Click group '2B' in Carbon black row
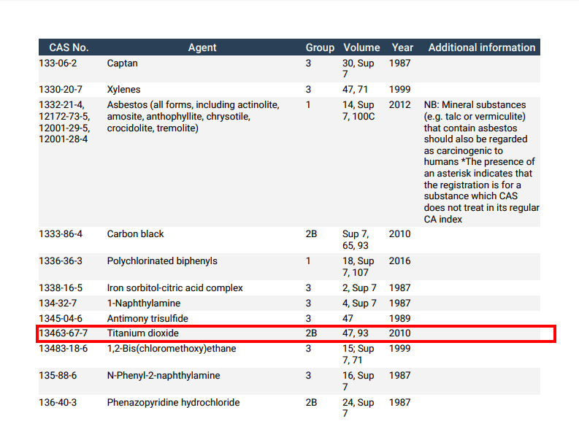Screen dimensions: 579x421 coord(311,234)
